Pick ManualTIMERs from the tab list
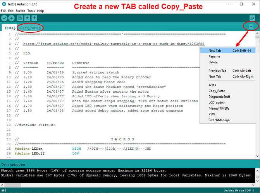Viewport: 260px width, 193px height. 228,108
